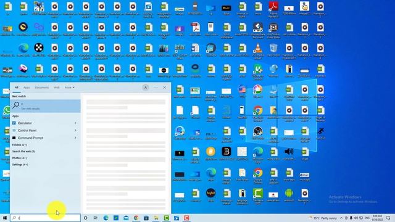Show hidden system tray icons chevron
Screen dimensions: 395x222
341,218
